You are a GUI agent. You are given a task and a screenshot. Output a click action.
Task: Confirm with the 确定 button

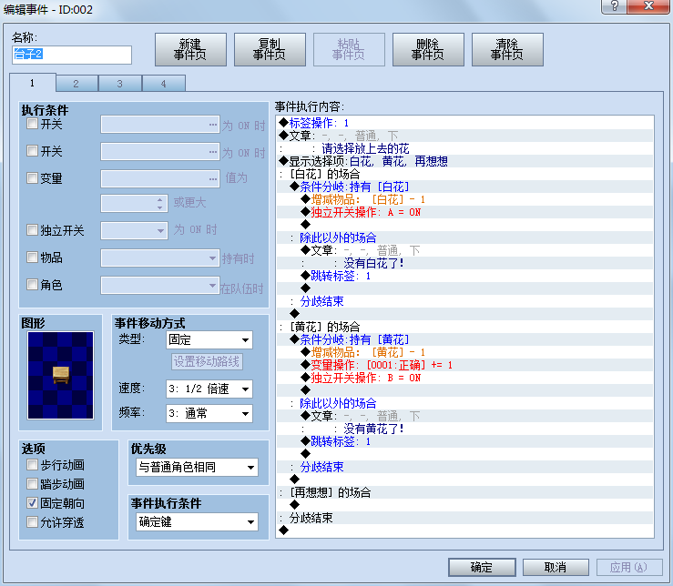click(x=482, y=567)
